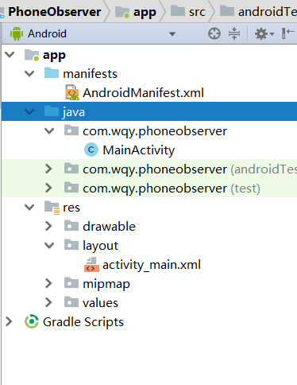Expand the Gradle Scripts node
Viewport: 297px width, 385px height.
click(x=9, y=321)
